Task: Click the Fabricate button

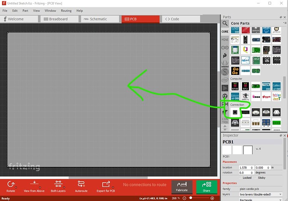Action: tap(182, 187)
